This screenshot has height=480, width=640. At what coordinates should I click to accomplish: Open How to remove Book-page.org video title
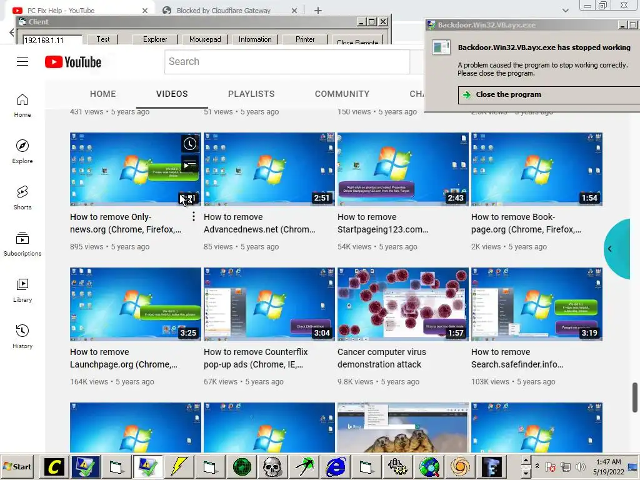(526, 223)
